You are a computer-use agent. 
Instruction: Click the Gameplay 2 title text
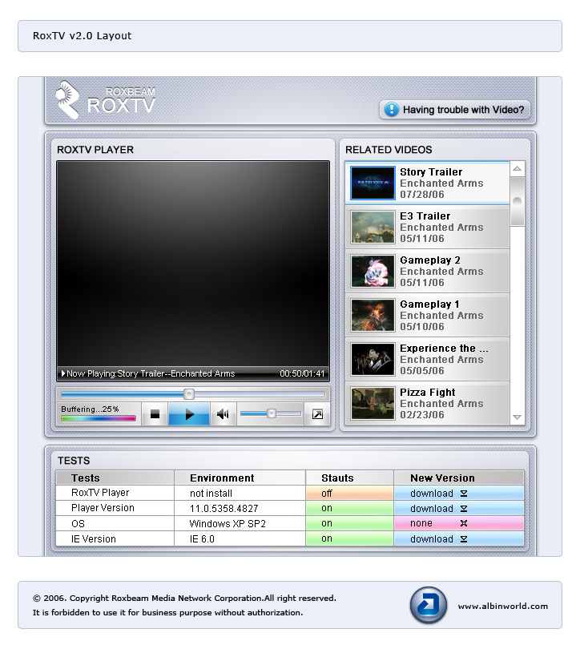click(430, 260)
